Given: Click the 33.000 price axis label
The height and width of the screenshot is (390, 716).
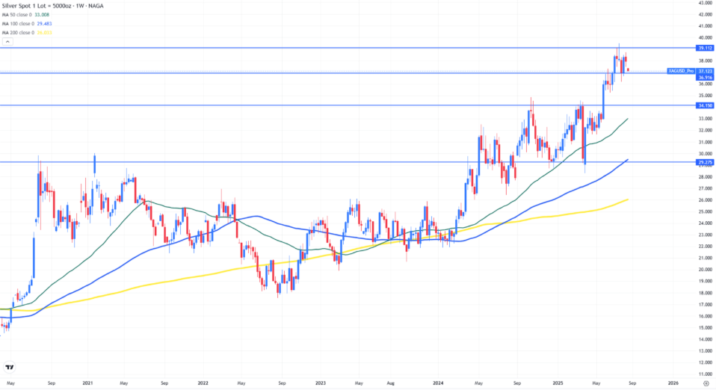Looking at the screenshot, I should coord(705,119).
